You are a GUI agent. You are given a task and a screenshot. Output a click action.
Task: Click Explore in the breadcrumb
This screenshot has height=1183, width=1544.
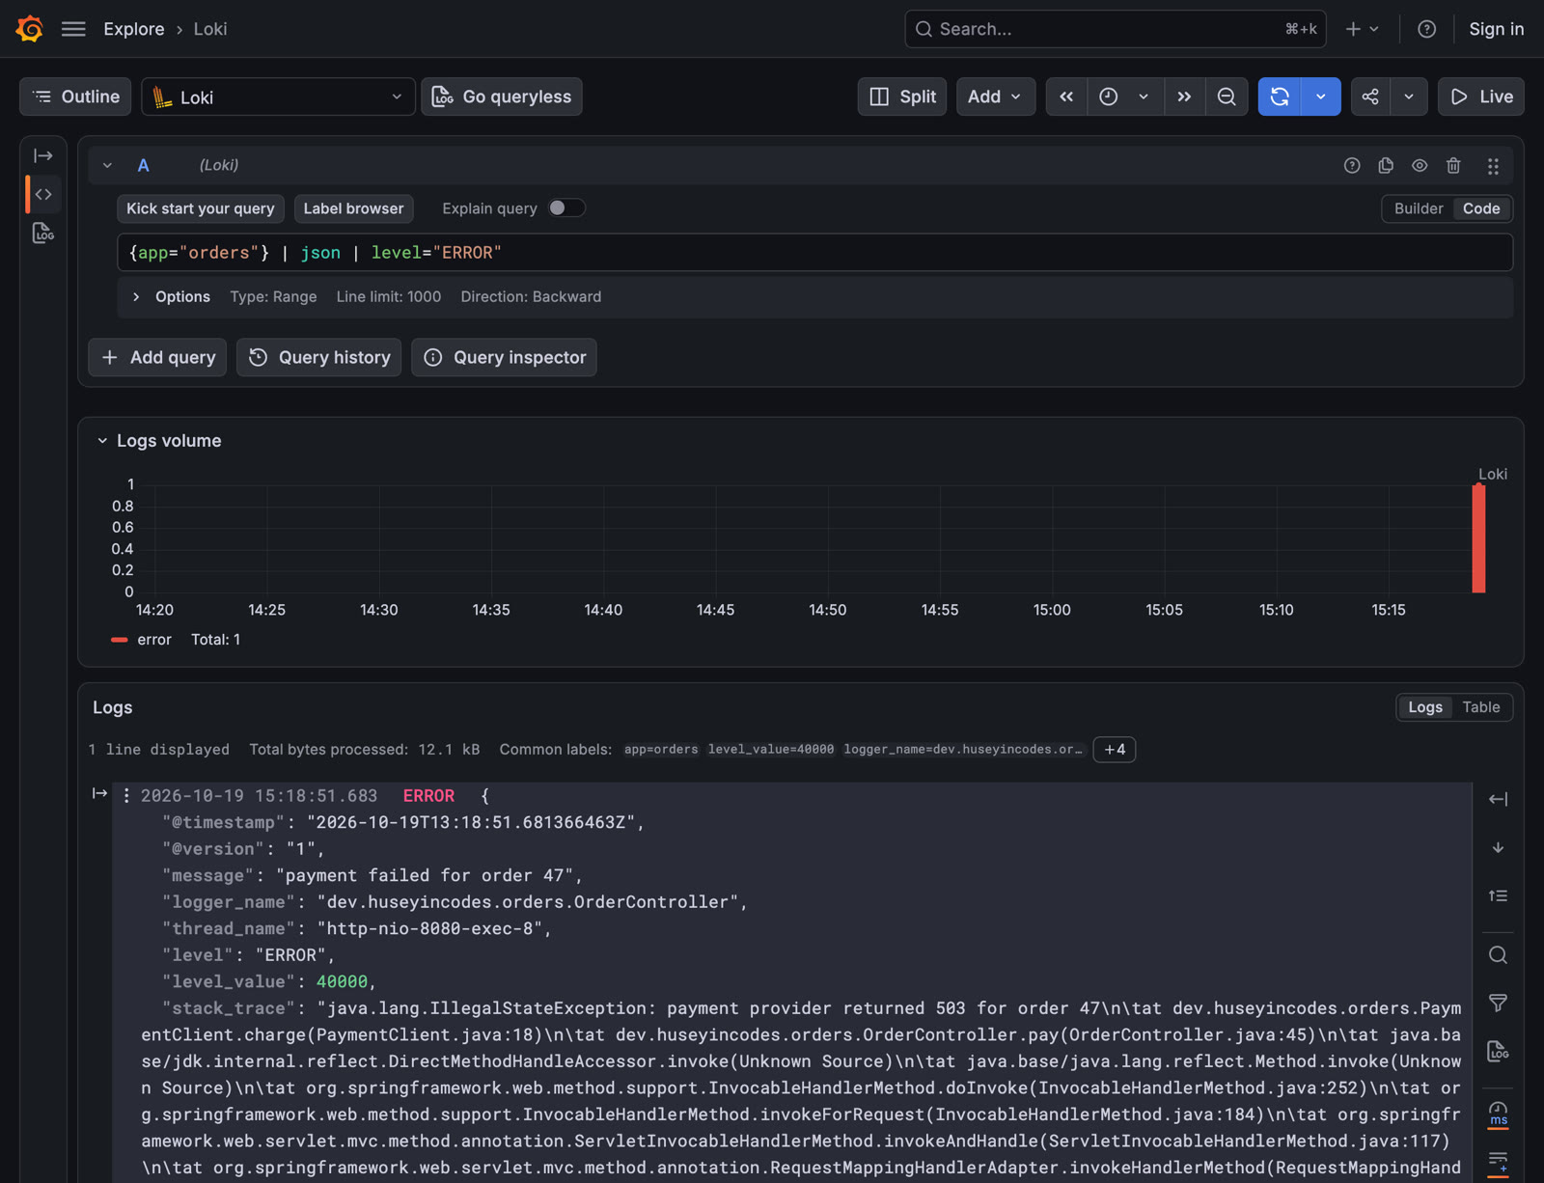tap(134, 29)
